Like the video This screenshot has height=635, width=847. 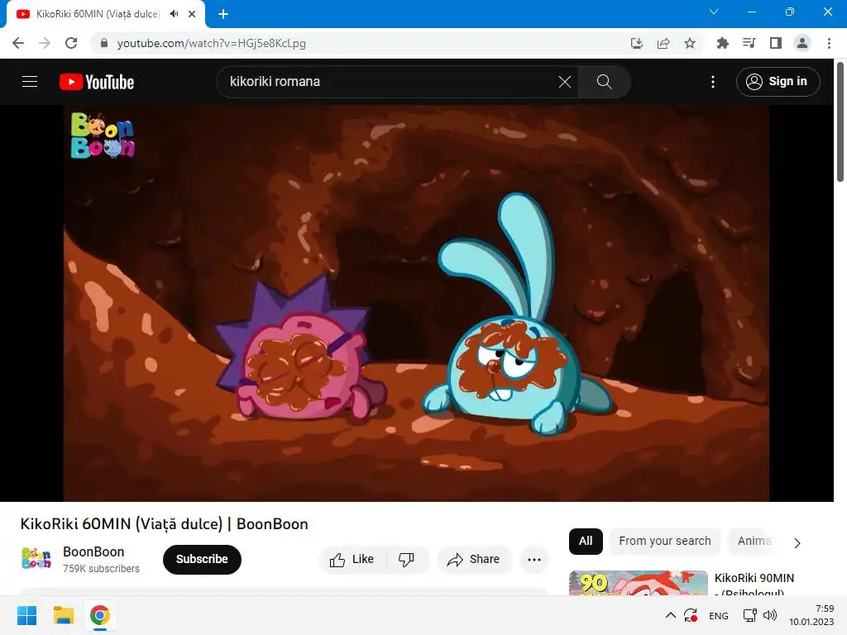click(352, 560)
